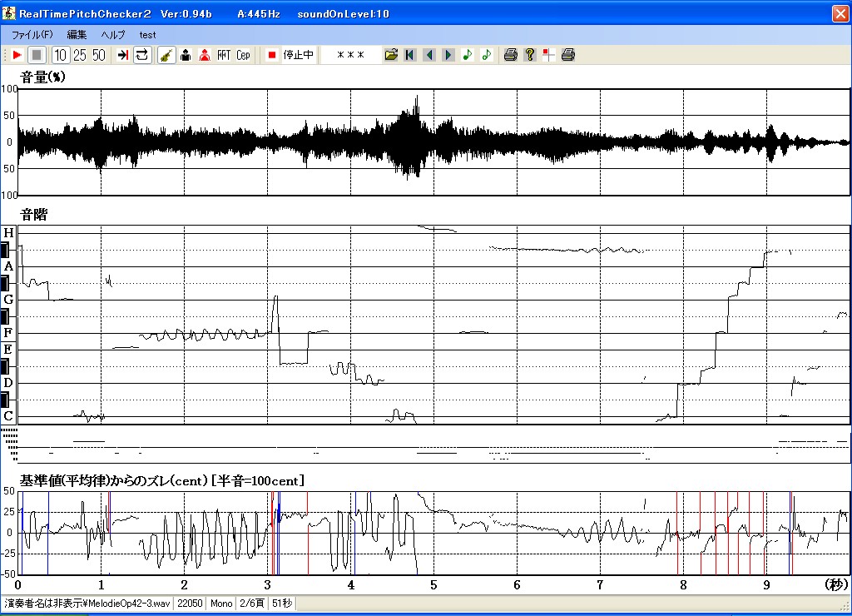Click the *** note display field
Viewport: 852px width, 616px height.
[350, 55]
